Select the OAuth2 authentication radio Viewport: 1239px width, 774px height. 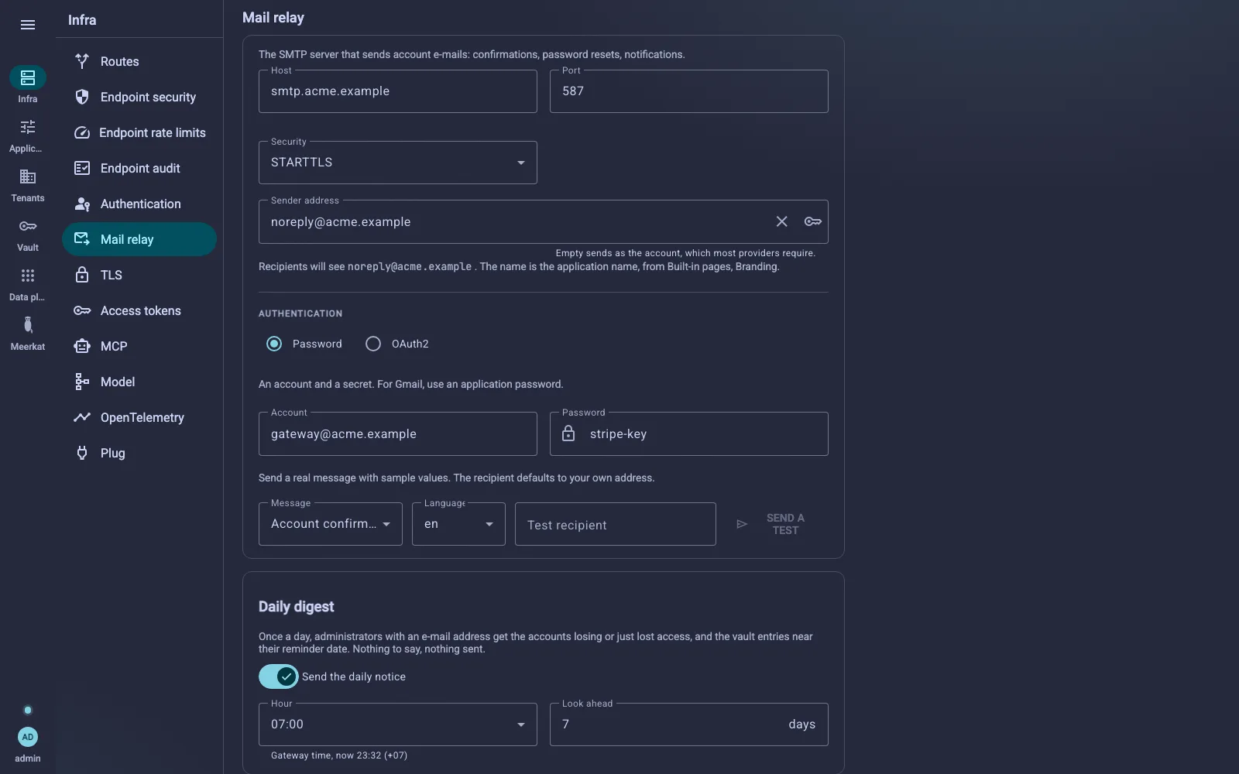pyautogui.click(x=373, y=344)
